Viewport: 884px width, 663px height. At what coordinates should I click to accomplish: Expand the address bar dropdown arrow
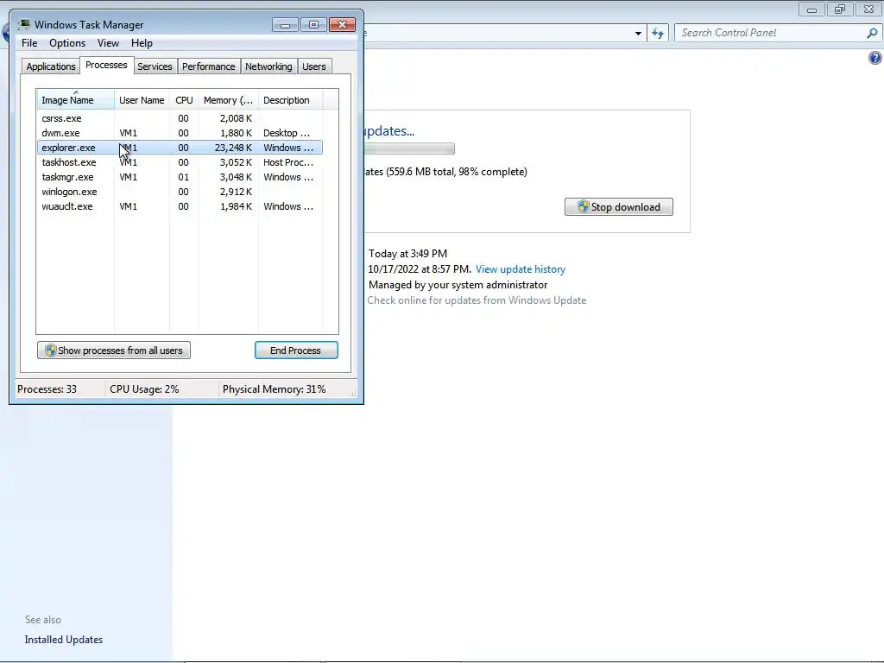point(638,34)
